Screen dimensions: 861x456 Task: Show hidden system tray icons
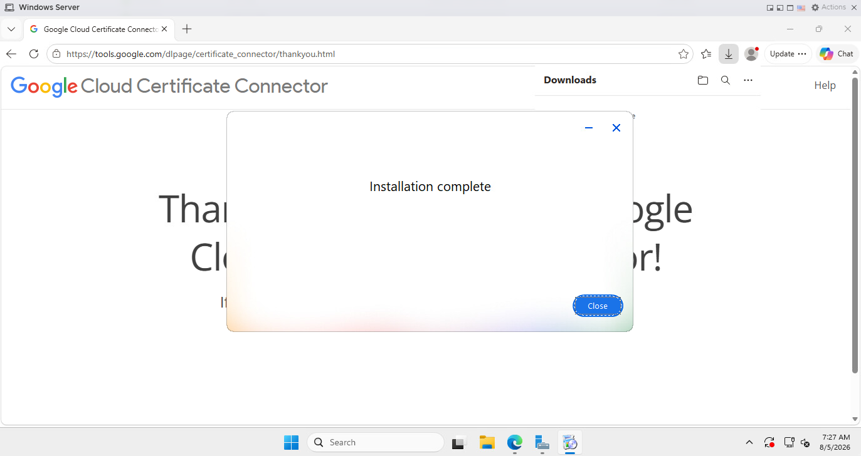[x=749, y=442]
